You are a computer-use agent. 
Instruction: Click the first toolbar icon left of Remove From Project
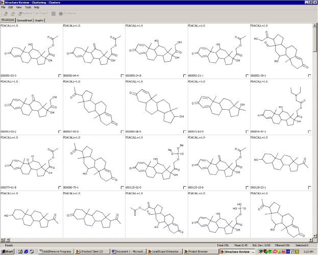12,13
